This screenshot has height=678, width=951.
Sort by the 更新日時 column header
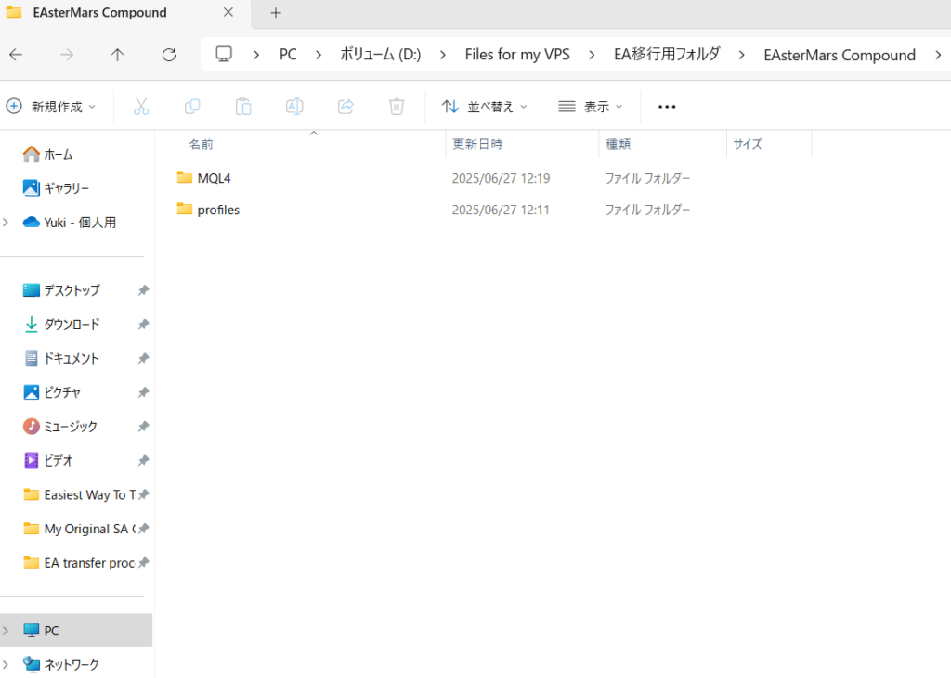click(x=477, y=145)
